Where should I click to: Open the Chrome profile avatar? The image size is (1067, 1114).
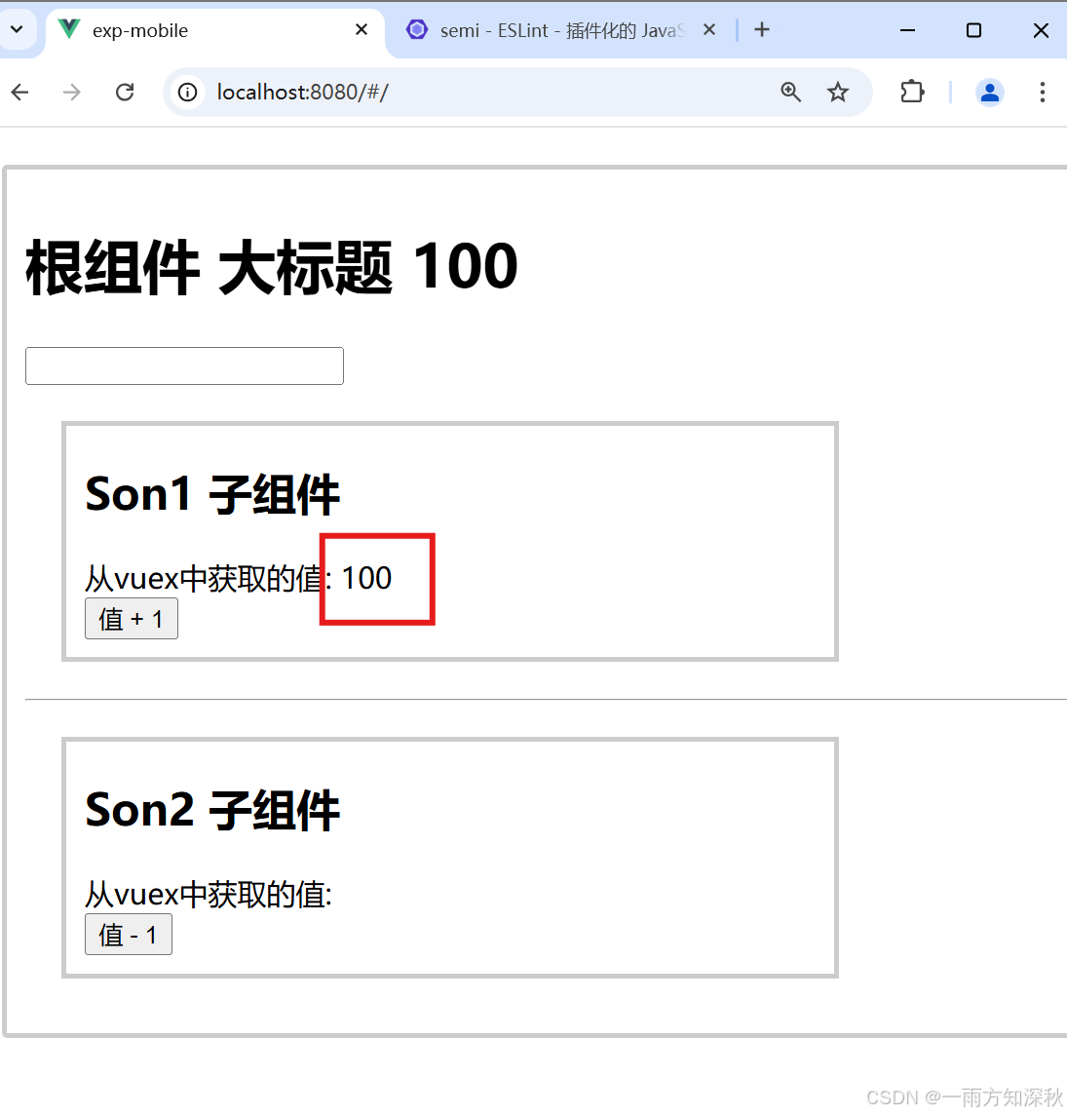pyautogui.click(x=990, y=93)
